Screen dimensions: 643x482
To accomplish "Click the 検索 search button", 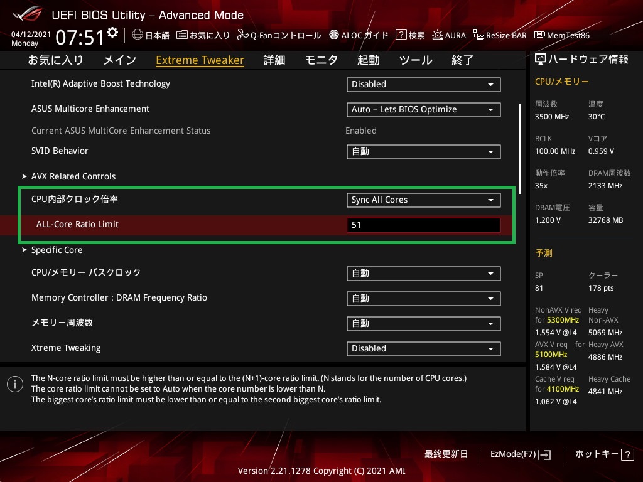I will click(x=411, y=35).
